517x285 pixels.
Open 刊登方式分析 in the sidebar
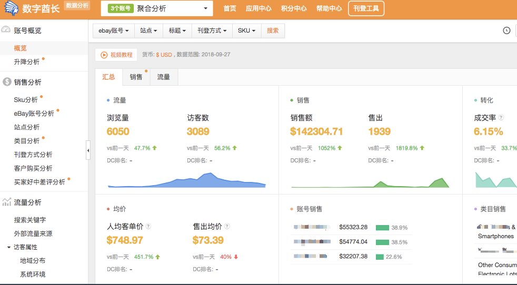pos(33,155)
